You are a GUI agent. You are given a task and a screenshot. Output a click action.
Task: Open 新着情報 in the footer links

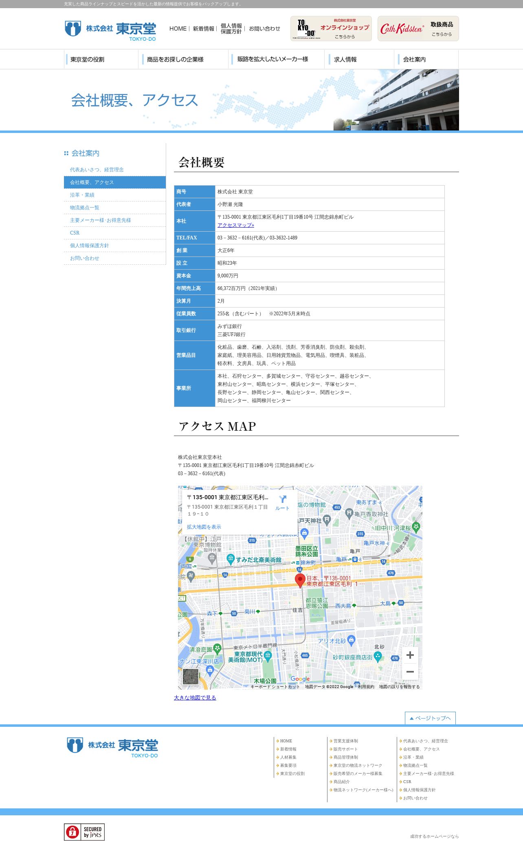(288, 749)
